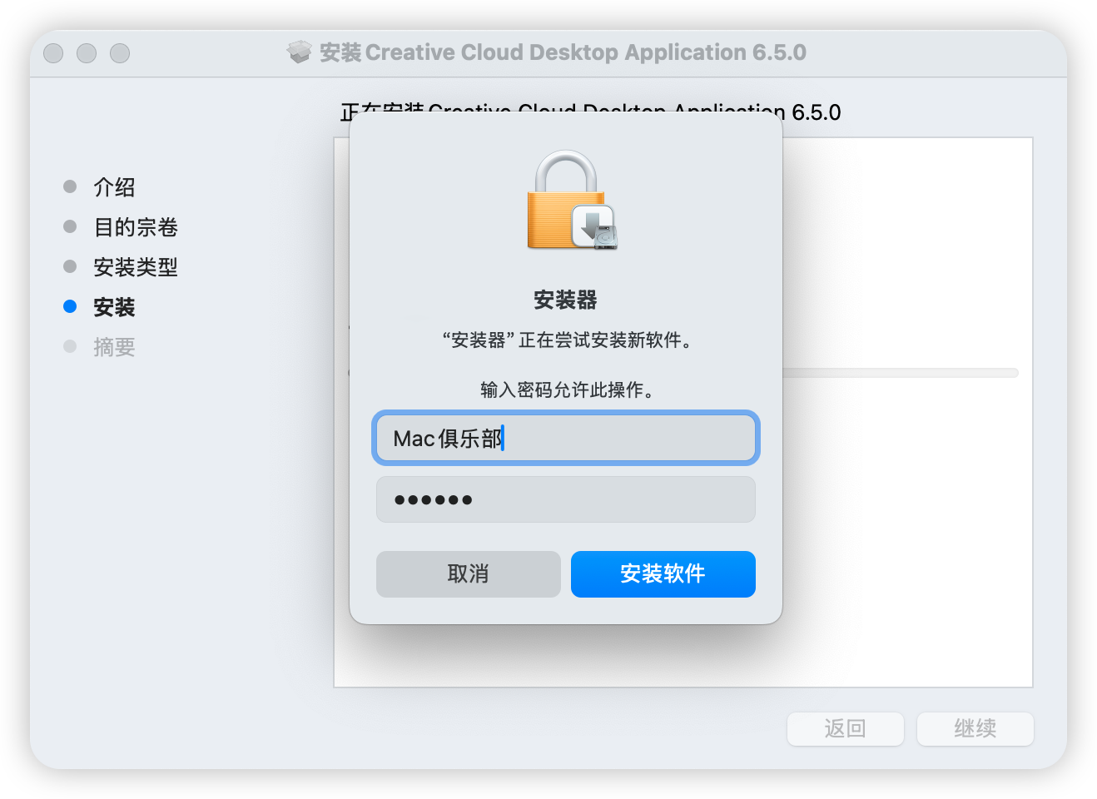Click the bullet beside 安装类型

click(70, 266)
